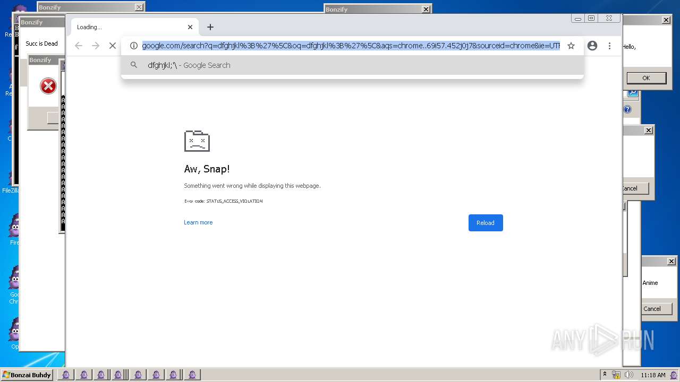Select the Loading... tab

pyautogui.click(x=134, y=27)
